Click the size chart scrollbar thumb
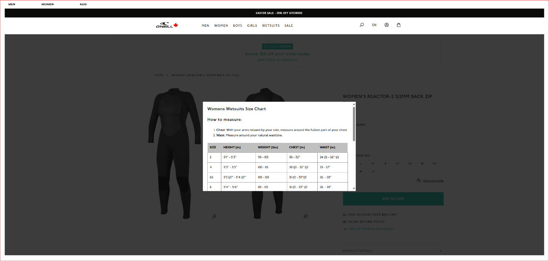This screenshot has height=261, width=549. coord(354,124)
